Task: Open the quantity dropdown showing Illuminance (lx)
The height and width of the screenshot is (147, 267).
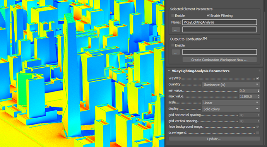Action: (231, 85)
